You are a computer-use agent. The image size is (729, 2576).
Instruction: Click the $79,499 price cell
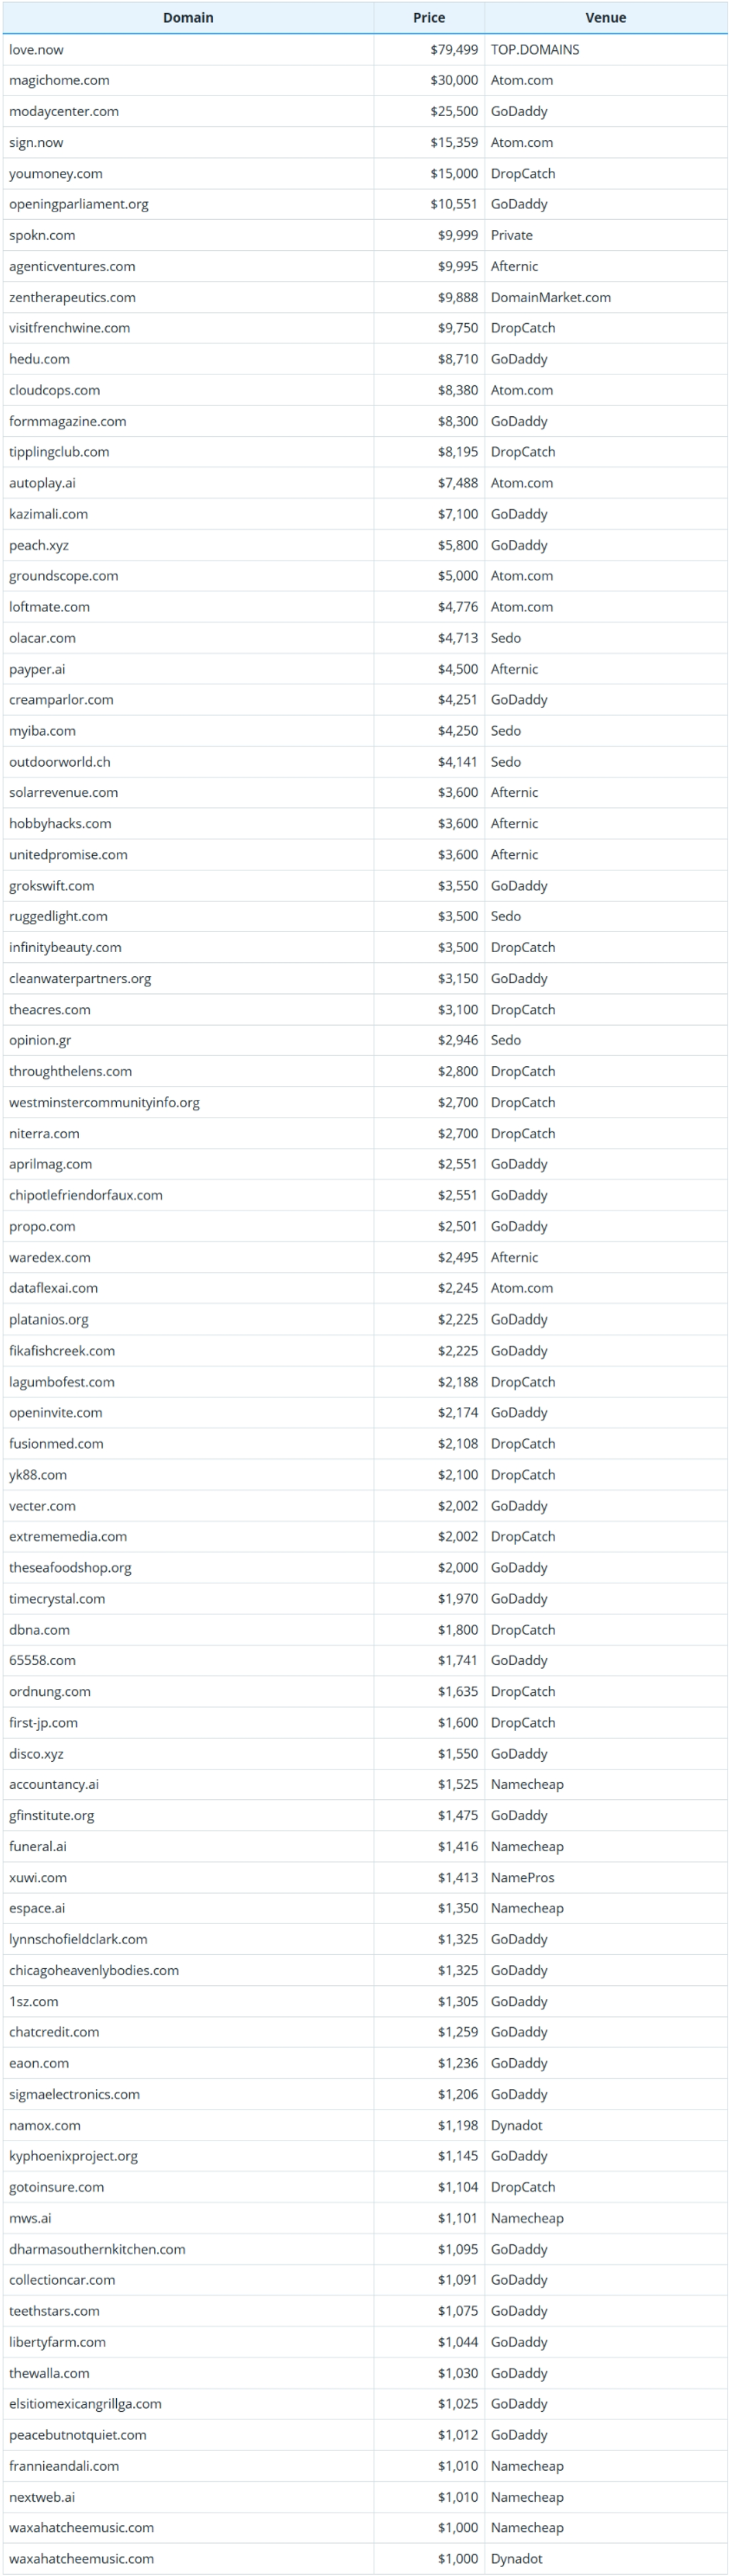coord(454,49)
